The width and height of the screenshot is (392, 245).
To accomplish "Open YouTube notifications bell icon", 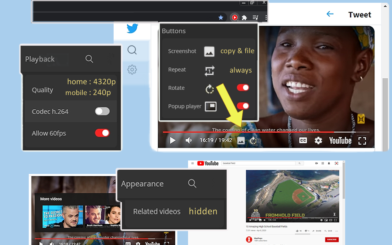I will [x=329, y=164].
